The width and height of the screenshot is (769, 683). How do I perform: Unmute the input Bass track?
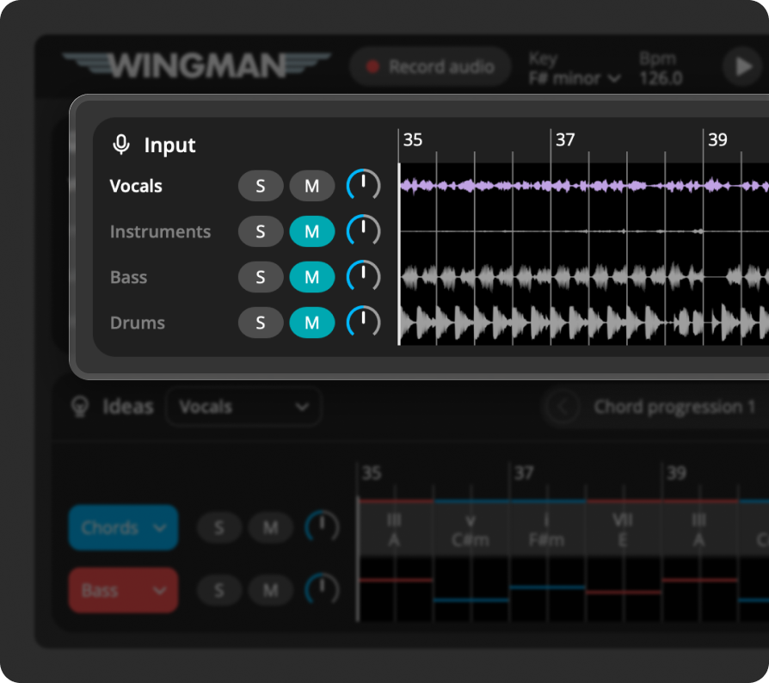312,277
